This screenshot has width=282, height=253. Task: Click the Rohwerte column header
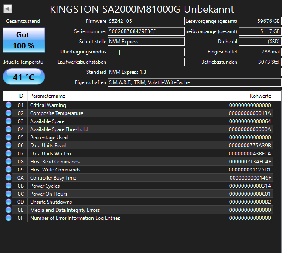(x=244, y=96)
